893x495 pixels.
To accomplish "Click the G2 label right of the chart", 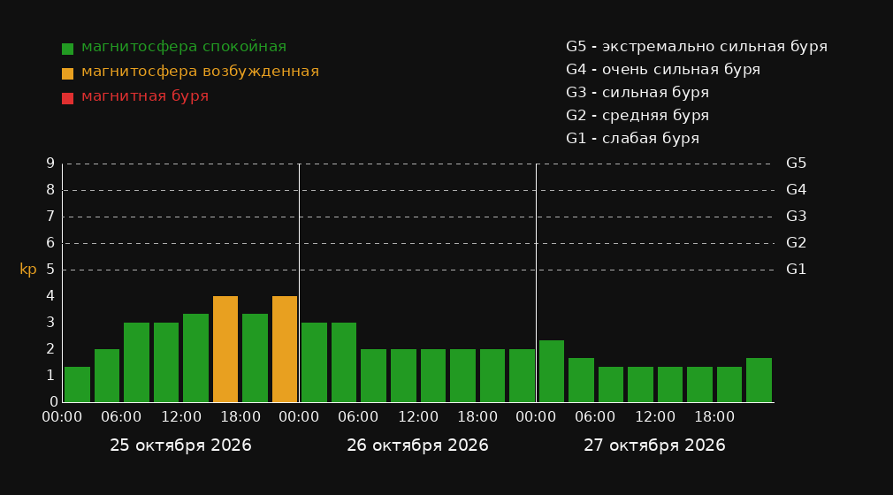I will 796,243.
